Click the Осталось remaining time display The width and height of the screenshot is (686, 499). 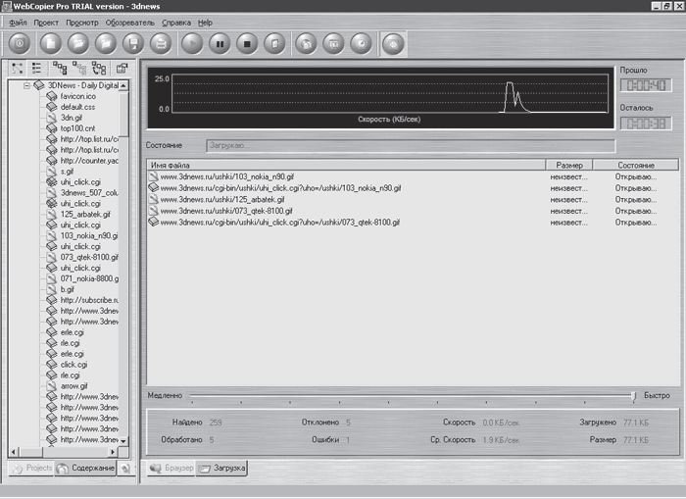pyautogui.click(x=646, y=123)
